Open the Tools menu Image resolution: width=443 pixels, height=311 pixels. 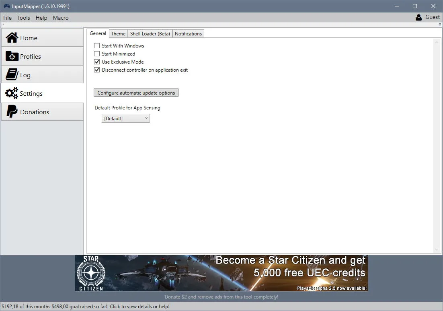[x=23, y=18]
